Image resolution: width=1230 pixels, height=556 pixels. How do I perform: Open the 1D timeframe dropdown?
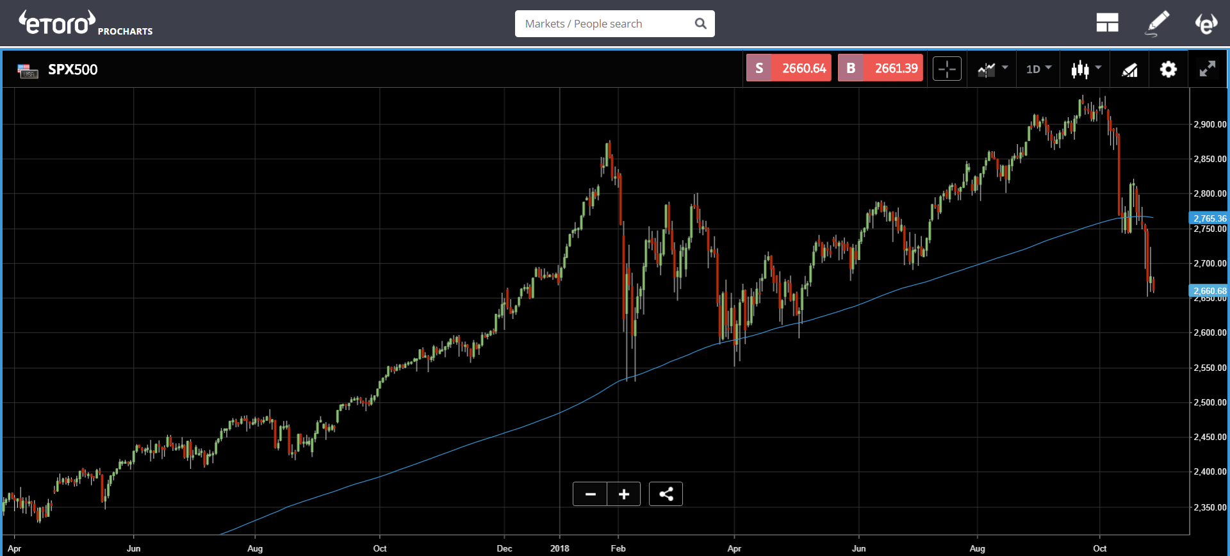coord(1038,69)
